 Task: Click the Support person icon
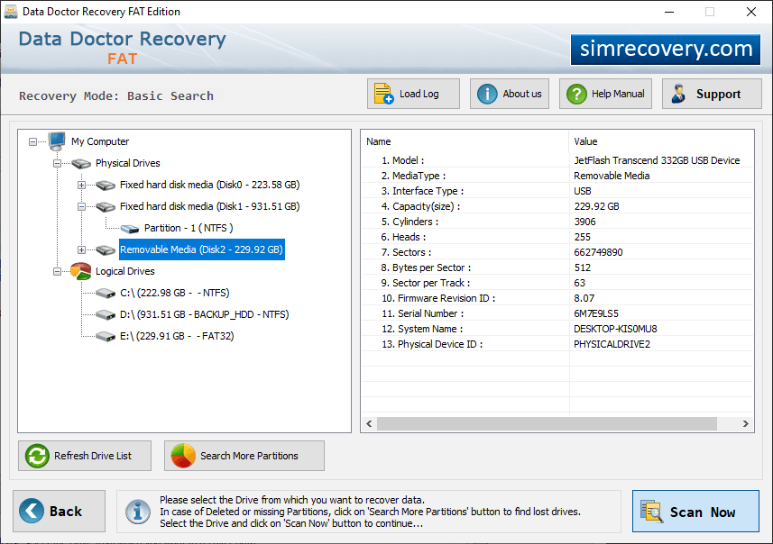679,94
